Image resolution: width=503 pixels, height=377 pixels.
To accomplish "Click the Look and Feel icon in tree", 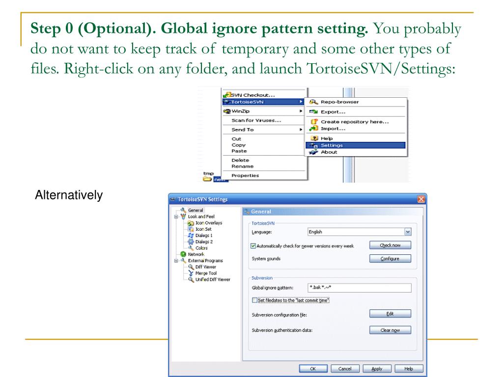I will coord(183,216).
